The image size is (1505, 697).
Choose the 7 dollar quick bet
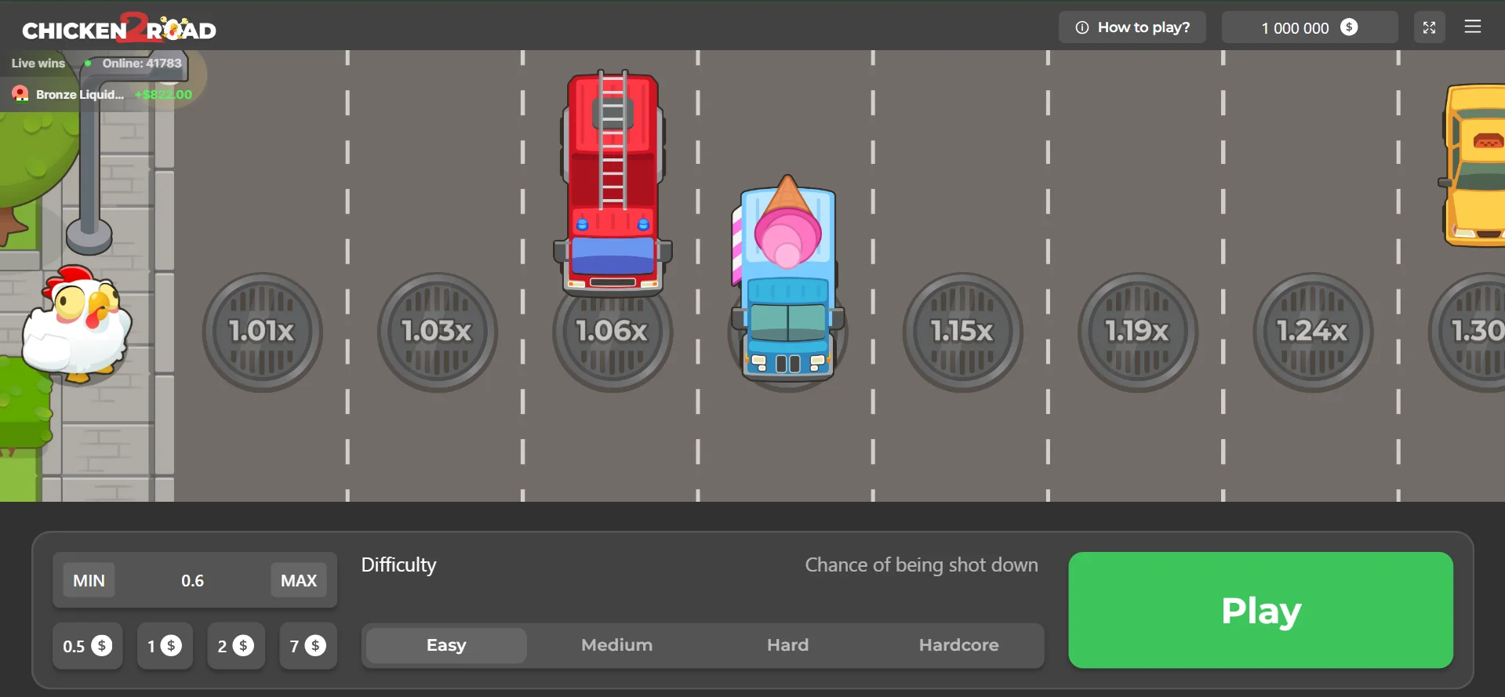click(x=308, y=646)
